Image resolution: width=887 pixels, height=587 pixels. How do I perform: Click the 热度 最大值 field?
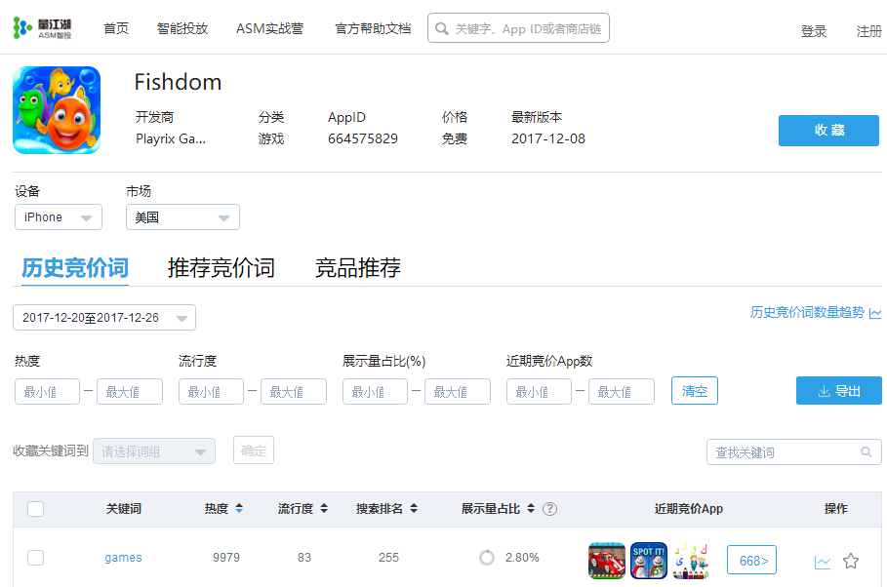click(130, 391)
